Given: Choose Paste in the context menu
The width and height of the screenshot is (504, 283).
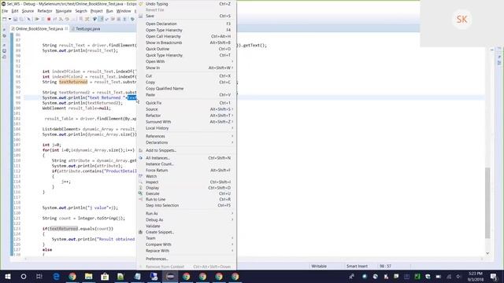Looking at the screenshot, I should pyautogui.click(x=187, y=94).
